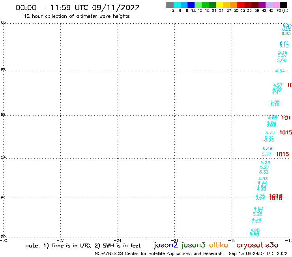
Task: Click the timestamp 'Sep 13 08:29:07 UTC 2022'
Action: [x=258, y=253]
